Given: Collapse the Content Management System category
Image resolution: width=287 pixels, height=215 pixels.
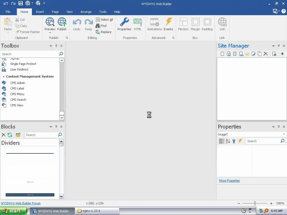Looking at the screenshot, I should click(x=3, y=76).
